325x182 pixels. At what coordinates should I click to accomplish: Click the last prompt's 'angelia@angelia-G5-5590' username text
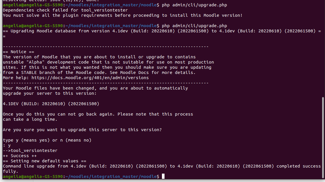(33, 177)
